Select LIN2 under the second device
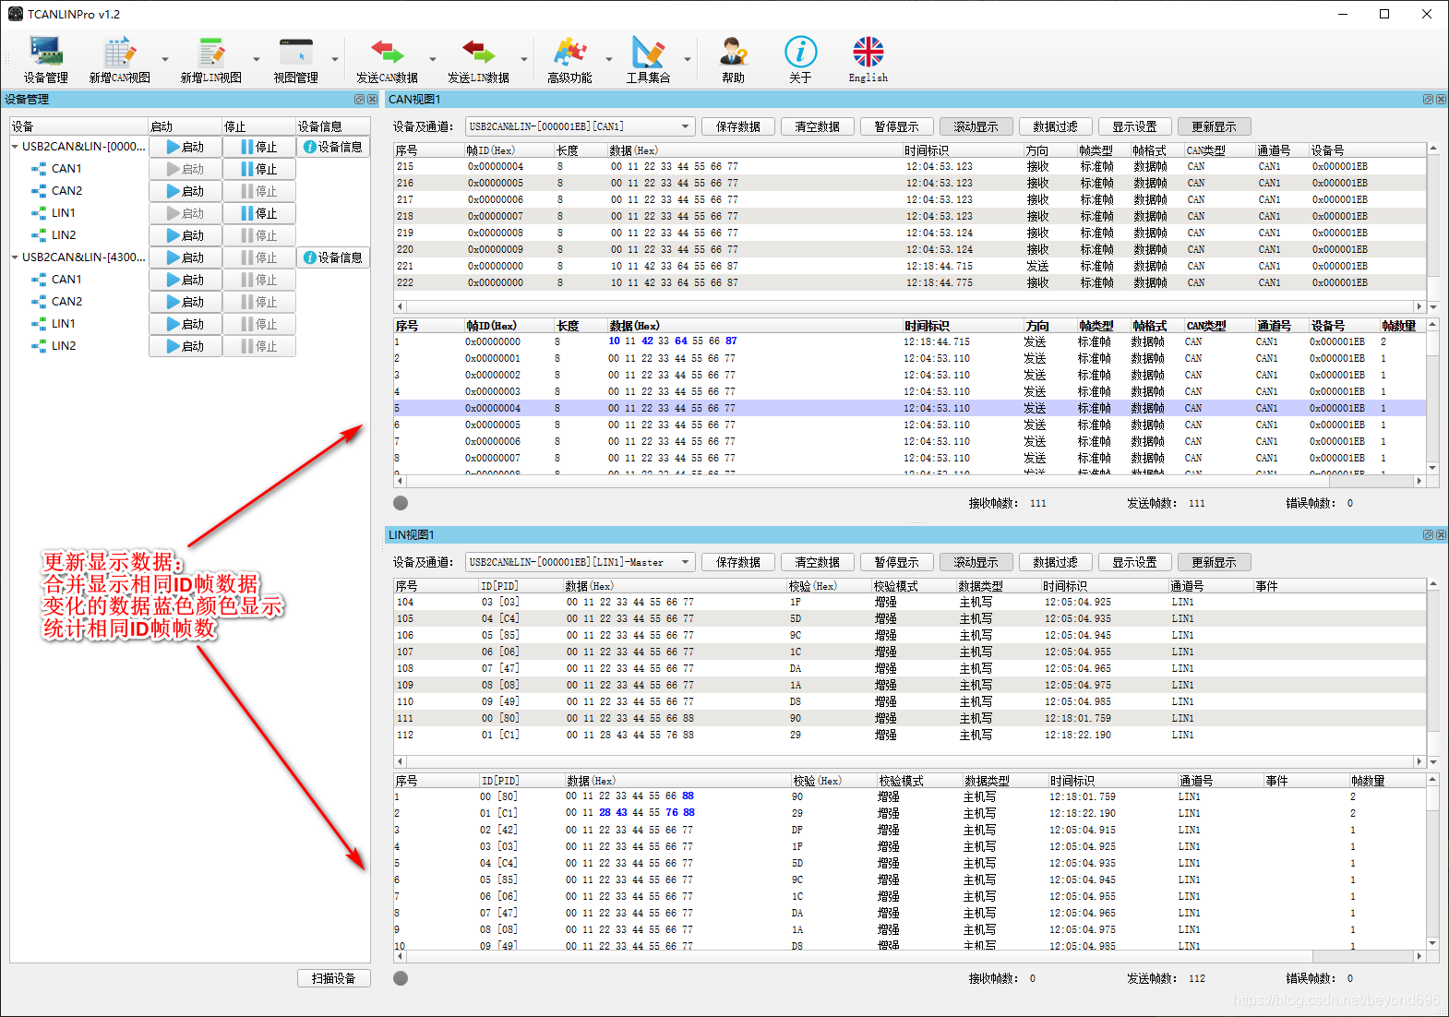The height and width of the screenshot is (1017, 1449). [64, 346]
